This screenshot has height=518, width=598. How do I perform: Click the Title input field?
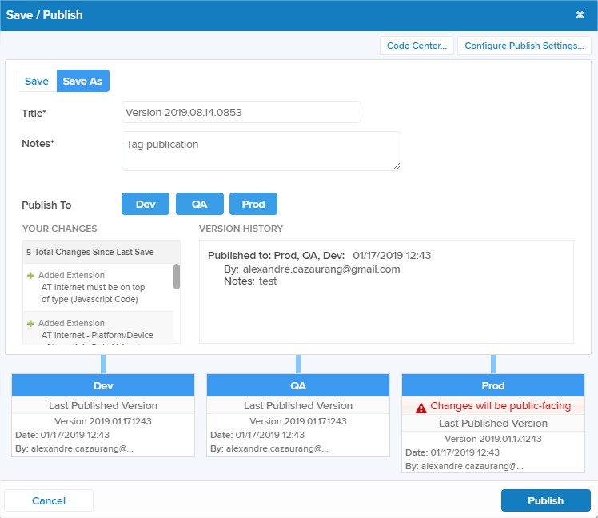coord(241,113)
